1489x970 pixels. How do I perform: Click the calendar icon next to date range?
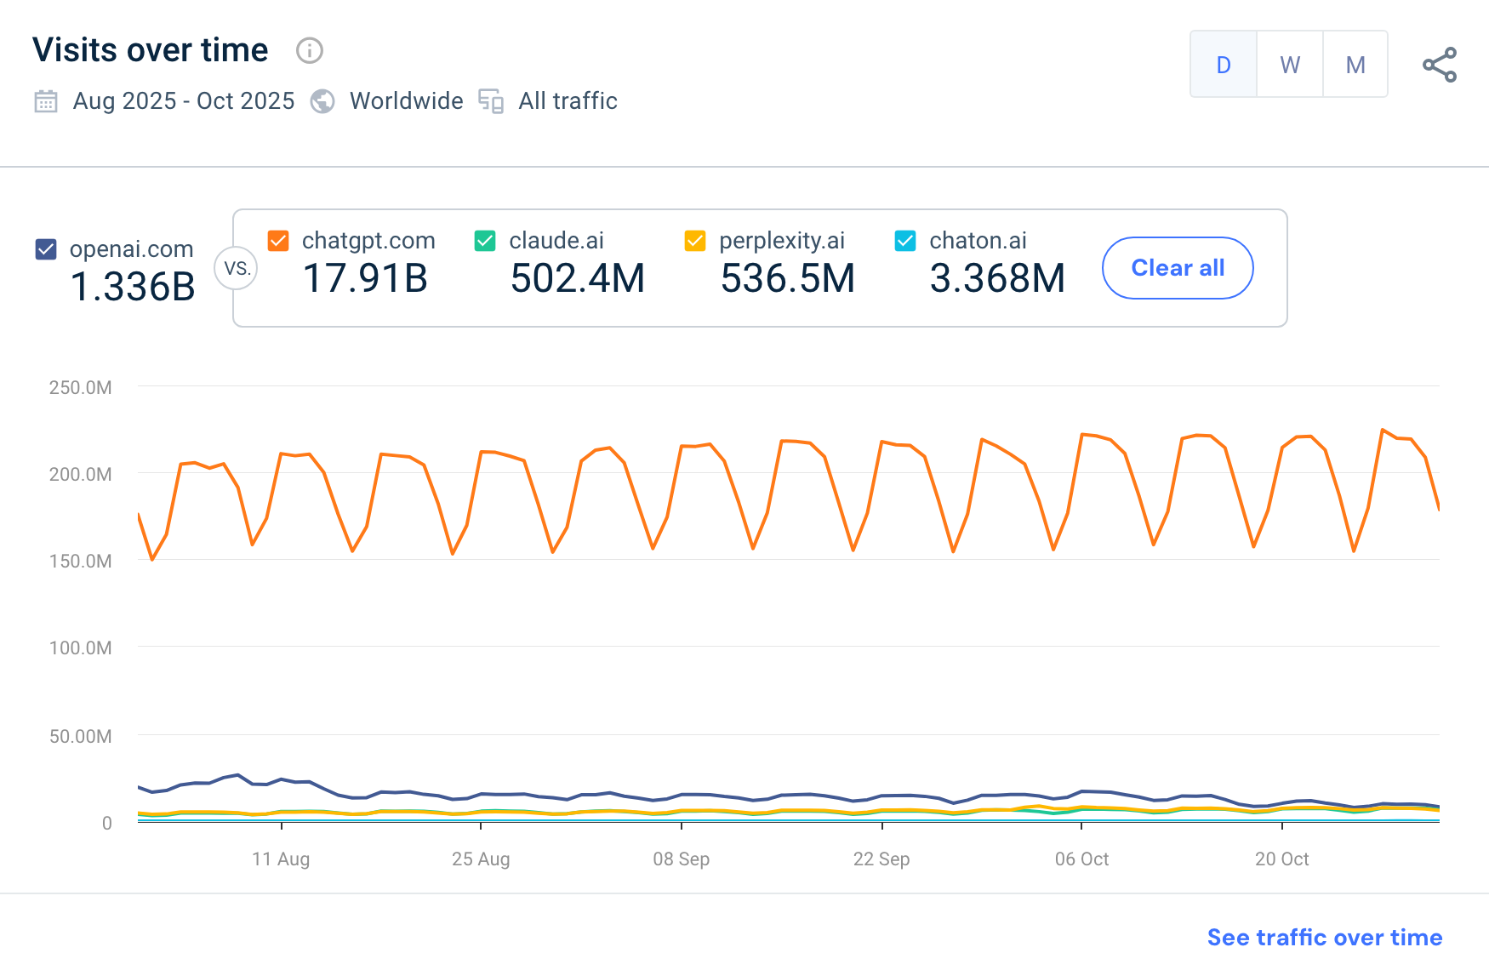click(x=46, y=101)
